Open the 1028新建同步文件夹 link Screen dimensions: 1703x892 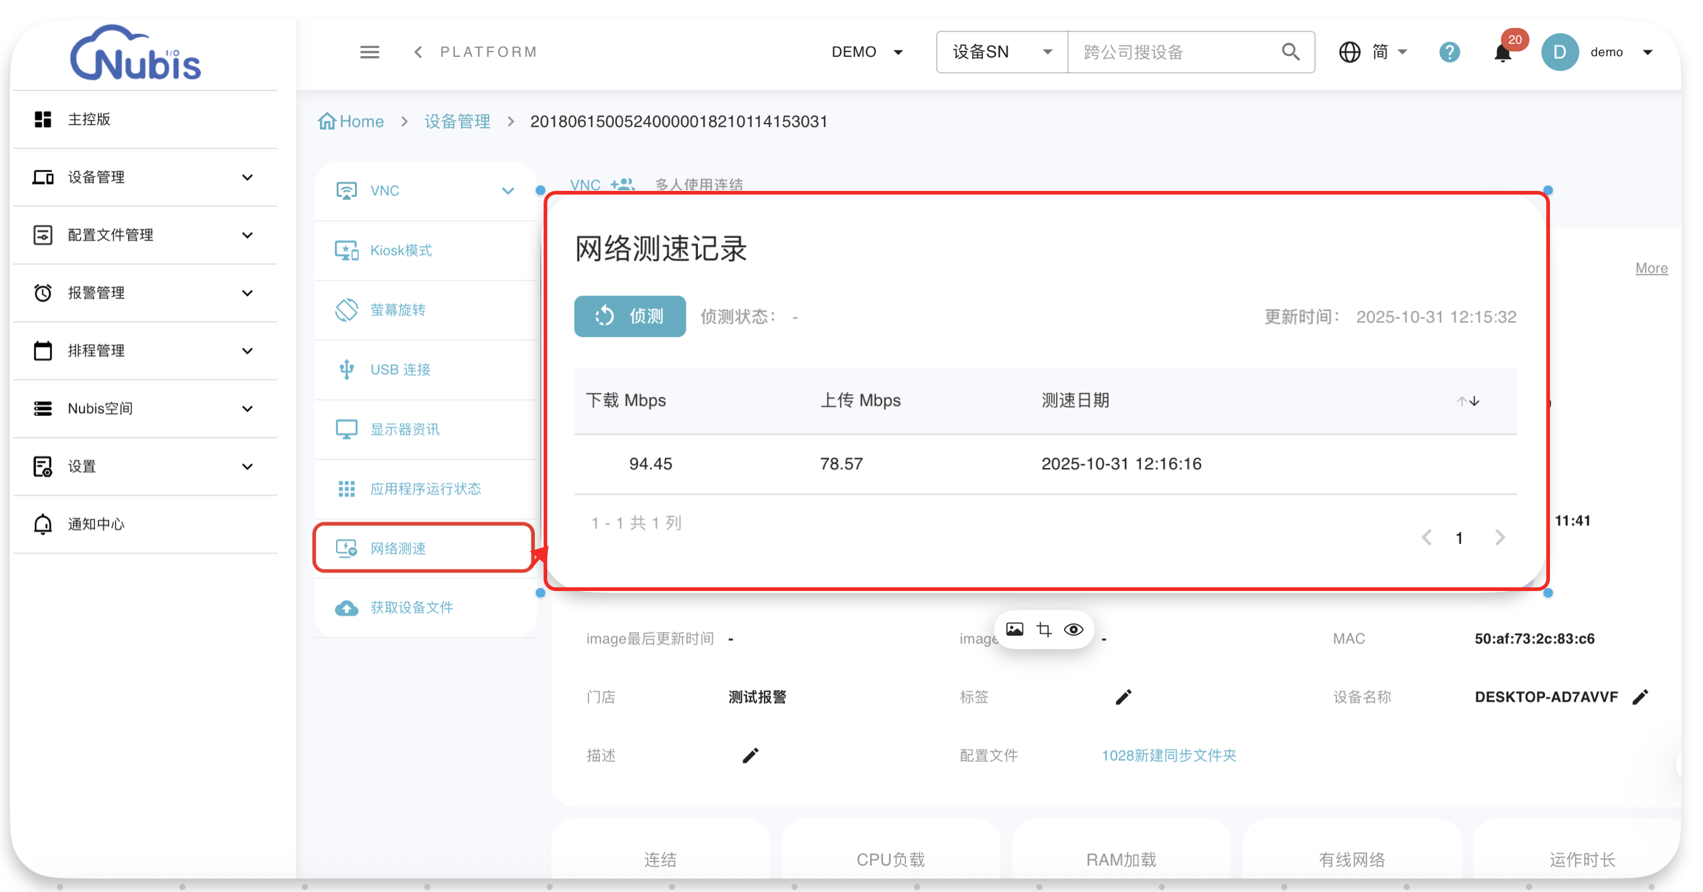pos(1168,755)
